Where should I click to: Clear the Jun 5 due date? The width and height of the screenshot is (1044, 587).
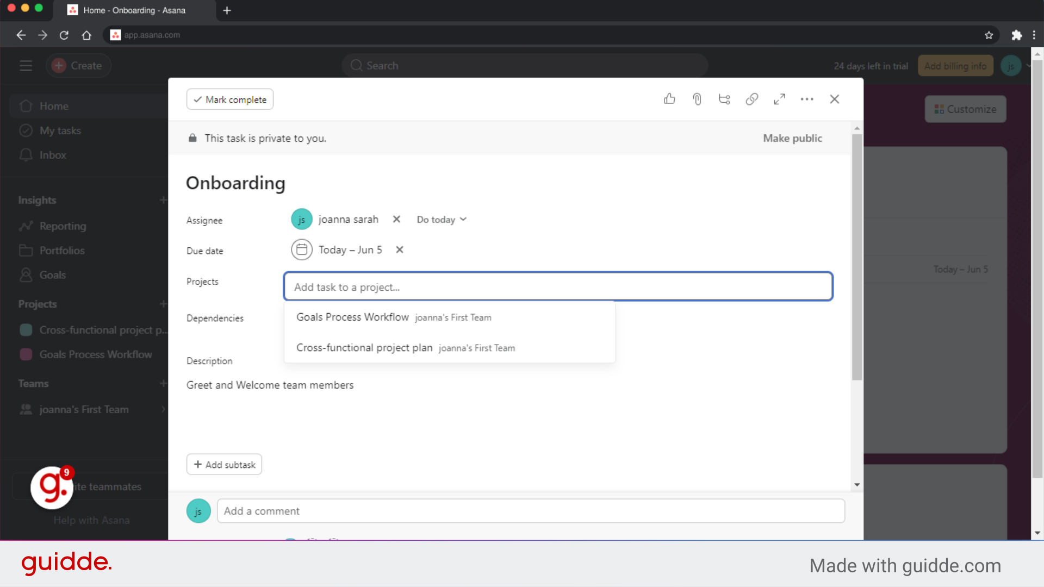[400, 249]
